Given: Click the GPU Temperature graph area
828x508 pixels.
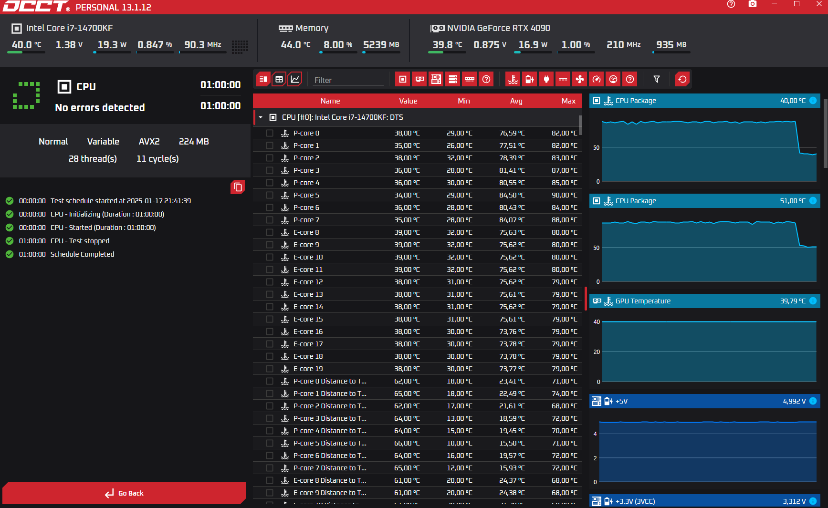Looking at the screenshot, I should (709, 352).
